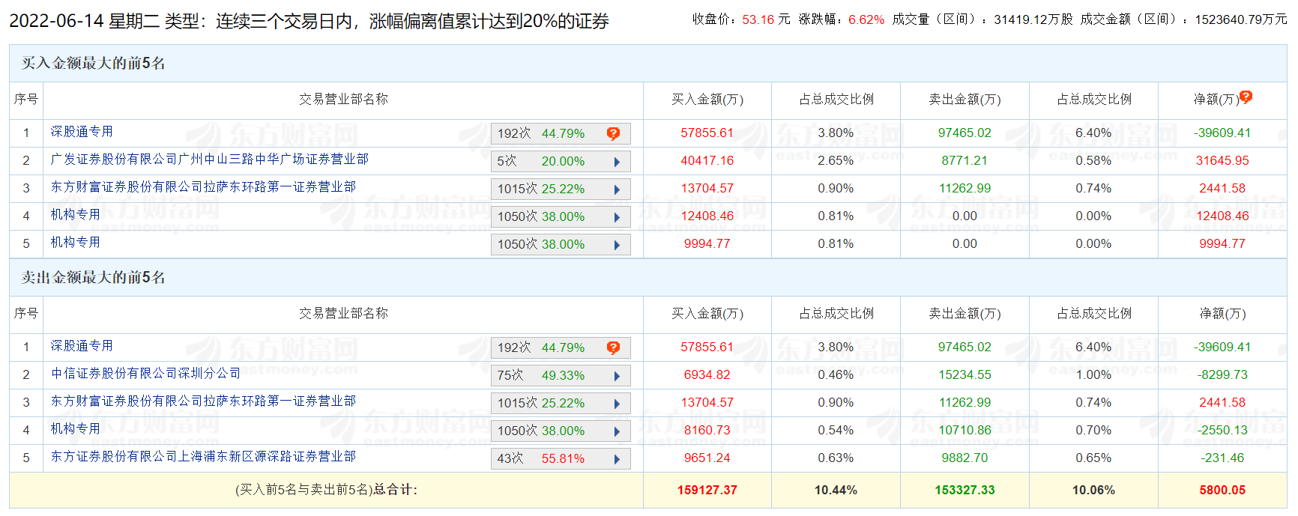Click net amount 31645.95
This screenshot has width=1298, height=516.
click(x=1222, y=161)
